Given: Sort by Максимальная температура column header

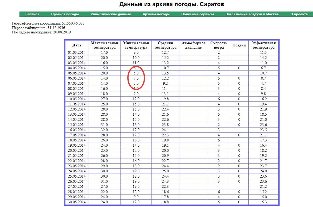Looking at the screenshot, I should point(104,45).
